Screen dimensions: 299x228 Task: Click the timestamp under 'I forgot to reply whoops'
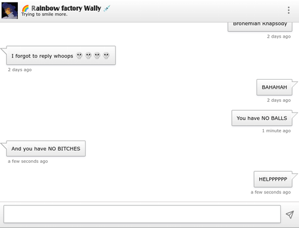20,70
